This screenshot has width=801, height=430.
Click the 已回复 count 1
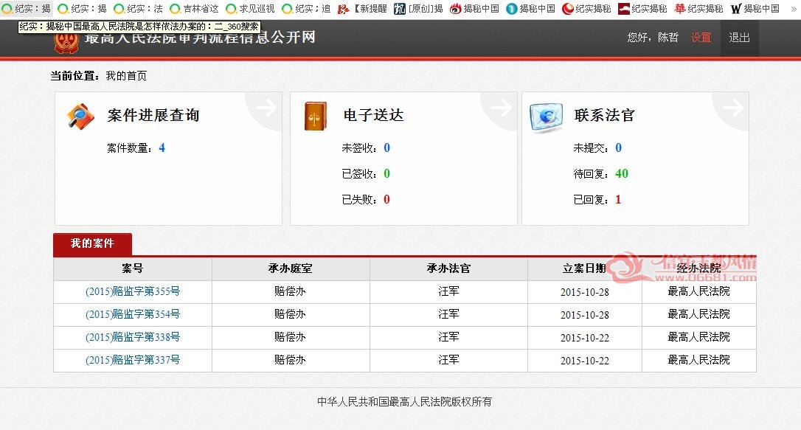coord(618,199)
